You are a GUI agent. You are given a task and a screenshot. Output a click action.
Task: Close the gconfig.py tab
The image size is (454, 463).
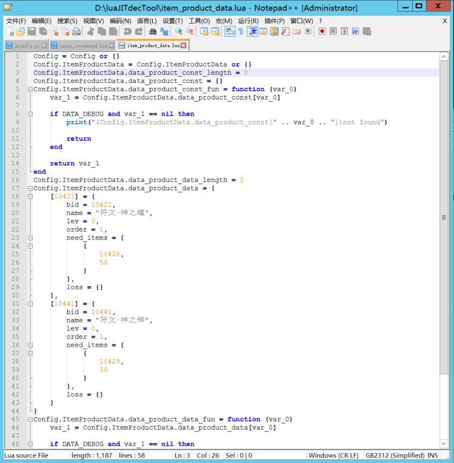[44, 45]
